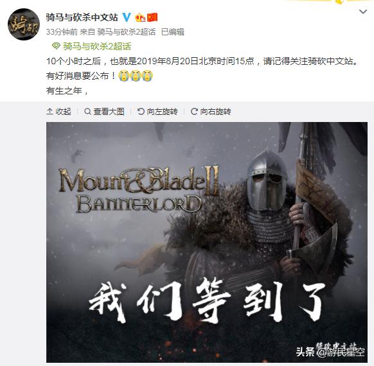Image resolution: width=374 pixels, height=366 pixels.
Task: Open 骑马与砍杀2超话 source link in byline
Action: coord(127,31)
